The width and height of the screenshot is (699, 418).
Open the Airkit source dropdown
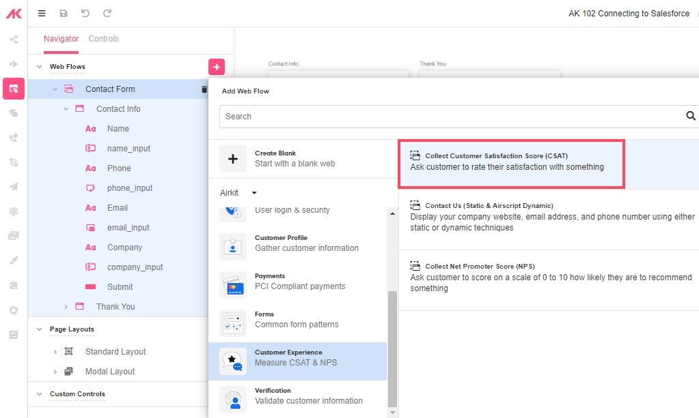(x=238, y=192)
